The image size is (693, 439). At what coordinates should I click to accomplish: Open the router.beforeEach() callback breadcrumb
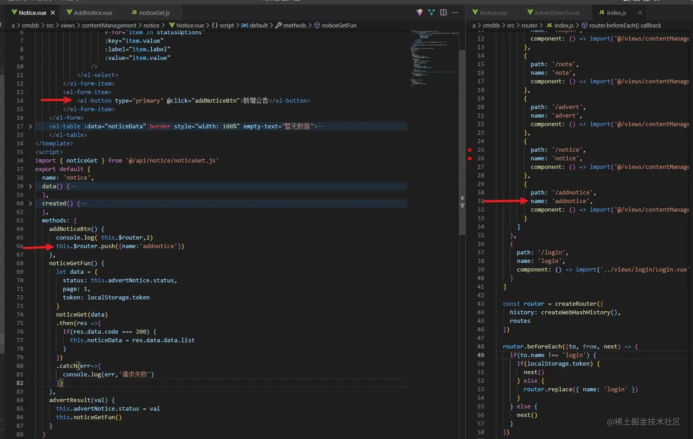coord(621,25)
